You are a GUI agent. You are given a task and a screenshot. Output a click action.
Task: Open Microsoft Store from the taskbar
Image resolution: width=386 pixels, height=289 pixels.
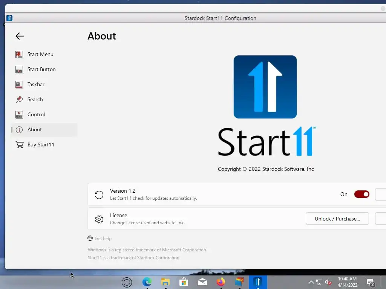tap(184, 282)
